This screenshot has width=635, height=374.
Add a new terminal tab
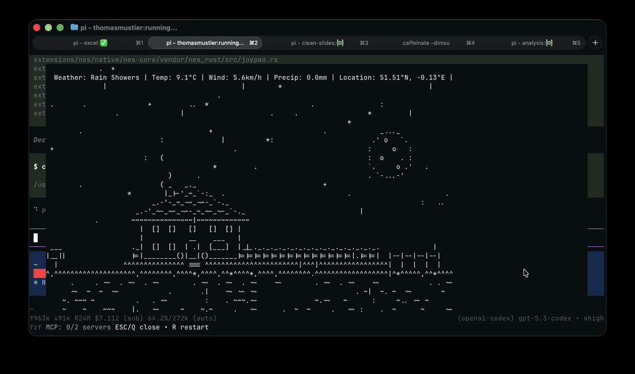[x=595, y=43]
